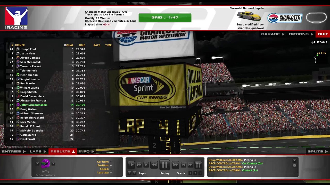Select driver Ron Martin row
Viewport: 330px width, 185px height.
[x=48, y=84]
